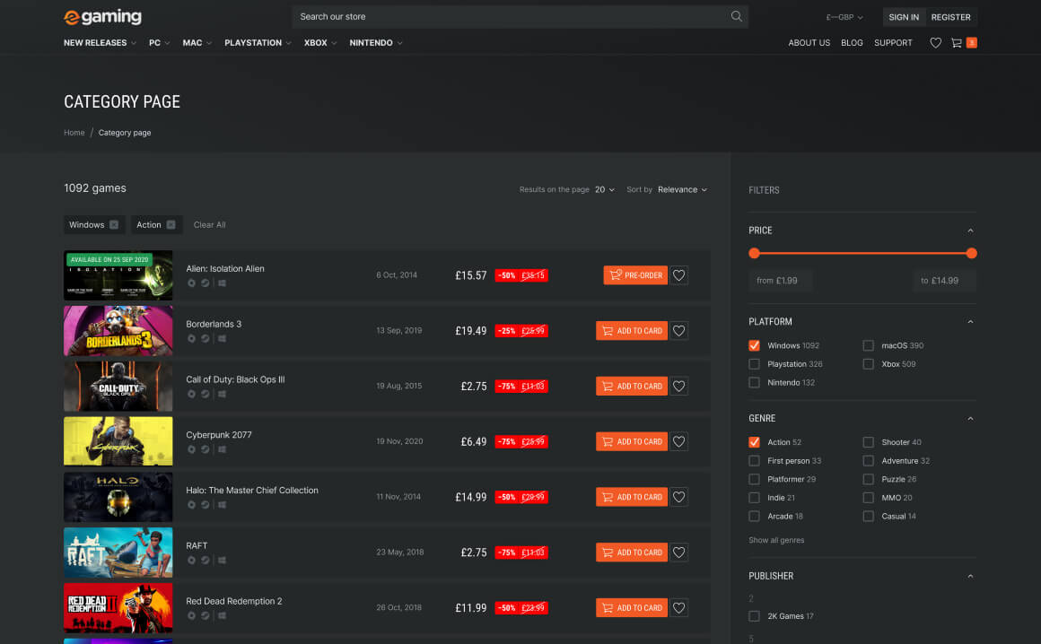This screenshot has height=644, width=1041.
Task: Enable the Shooter genre filter
Action: (x=869, y=442)
